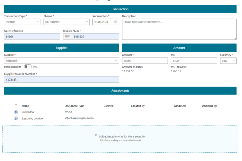
Task: Toggle the New Supplier switch
Action: point(28,66)
